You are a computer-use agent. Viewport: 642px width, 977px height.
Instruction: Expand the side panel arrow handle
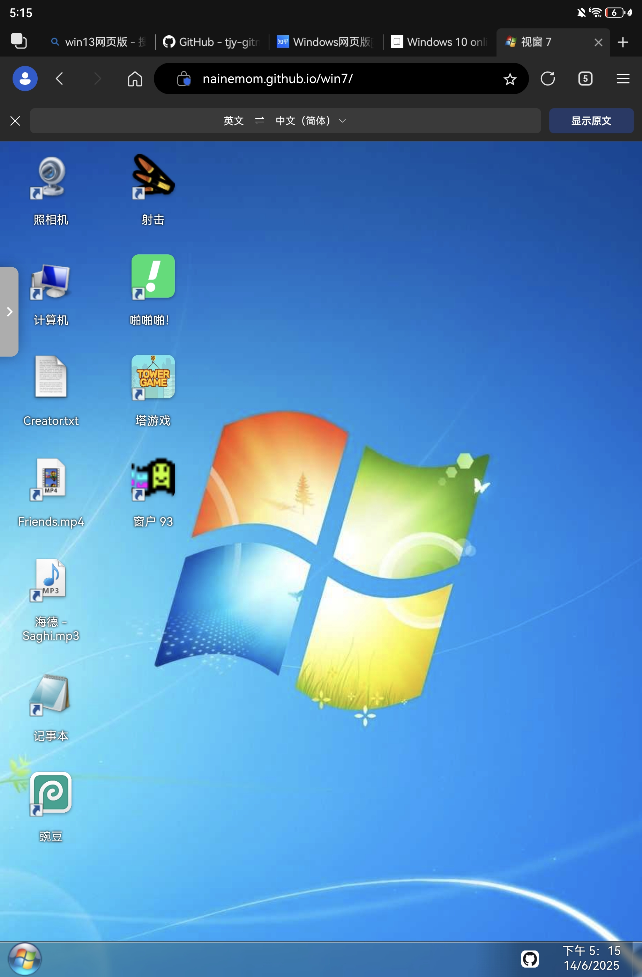(9, 312)
